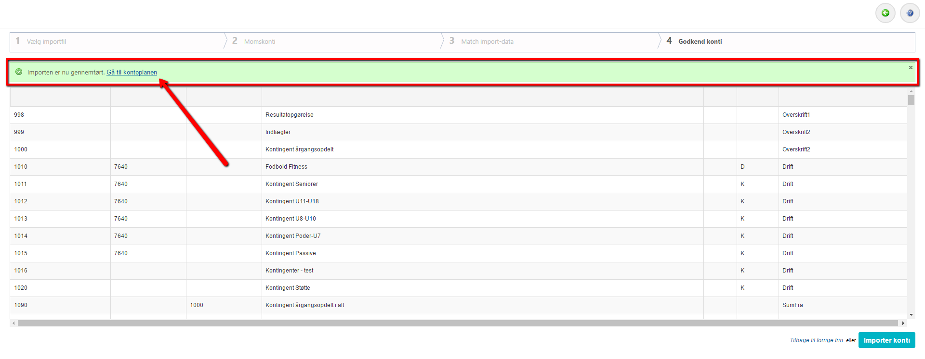This screenshot has width=925, height=359.
Task: Click account number 1090 cell
Action: point(21,305)
